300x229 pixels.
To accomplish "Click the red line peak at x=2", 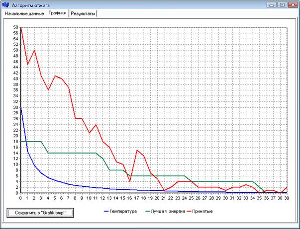I will point(34,50).
